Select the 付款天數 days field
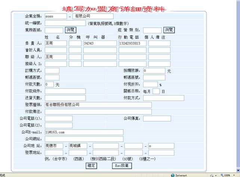240x177 pixels. pos(49,85)
